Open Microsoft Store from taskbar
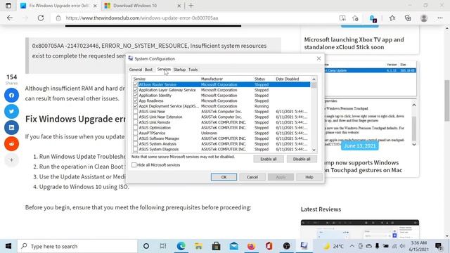The height and width of the screenshot is (253, 450). (216, 246)
